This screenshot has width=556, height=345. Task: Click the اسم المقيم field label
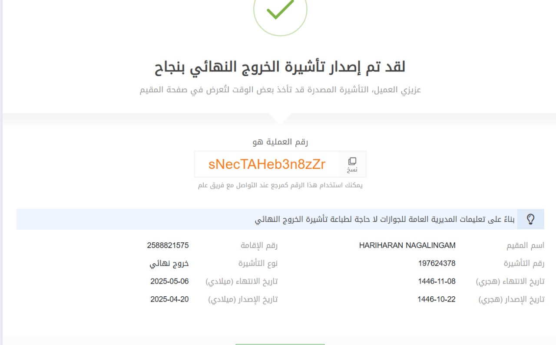coord(525,245)
